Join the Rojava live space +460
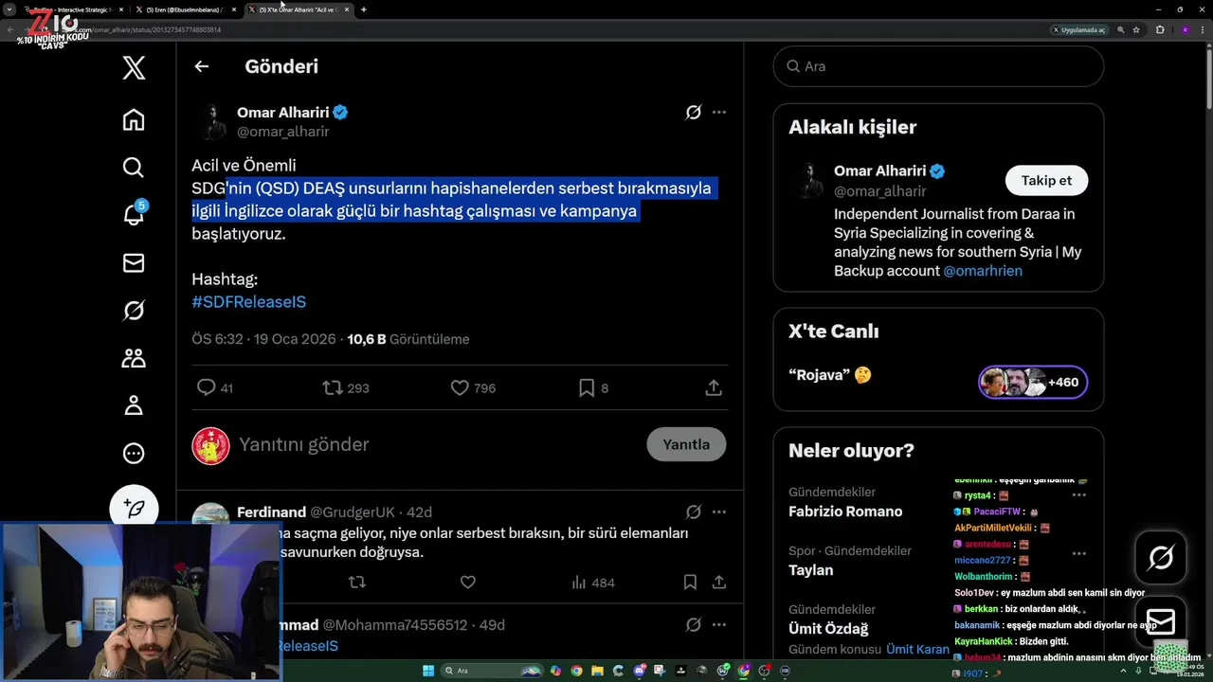 [1033, 383]
